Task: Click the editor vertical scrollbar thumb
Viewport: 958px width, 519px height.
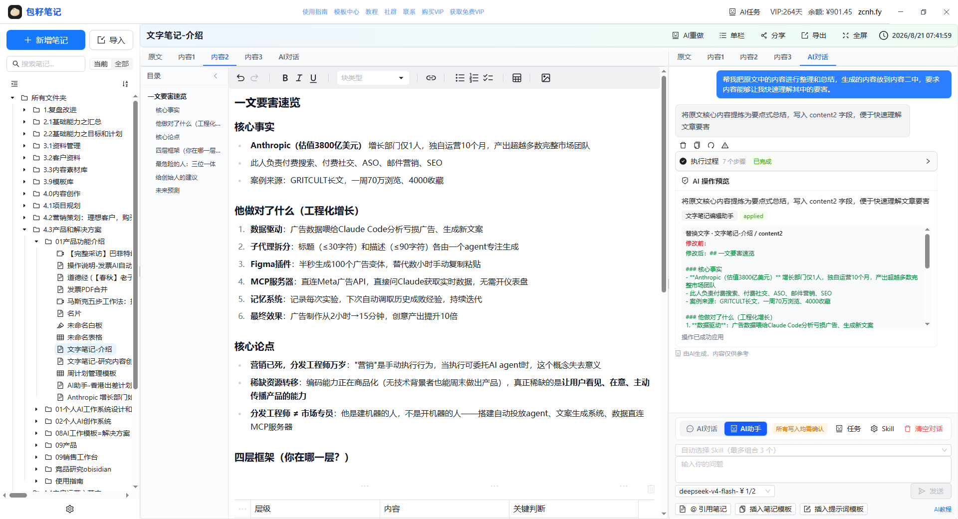Action: click(664, 185)
